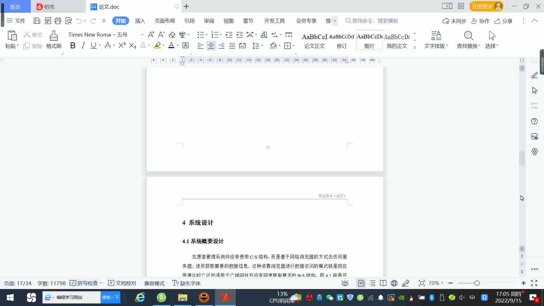544x306 pixels.
Task: Click the web layout globe icon
Action: coord(394,283)
